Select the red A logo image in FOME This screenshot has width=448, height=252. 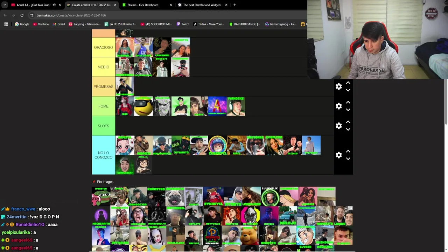(217, 106)
